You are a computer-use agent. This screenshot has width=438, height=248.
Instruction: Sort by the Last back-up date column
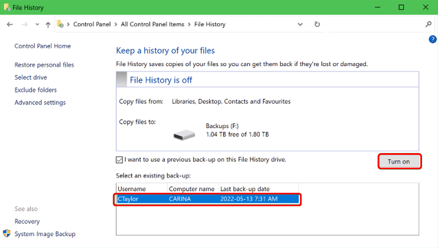[x=245, y=189]
